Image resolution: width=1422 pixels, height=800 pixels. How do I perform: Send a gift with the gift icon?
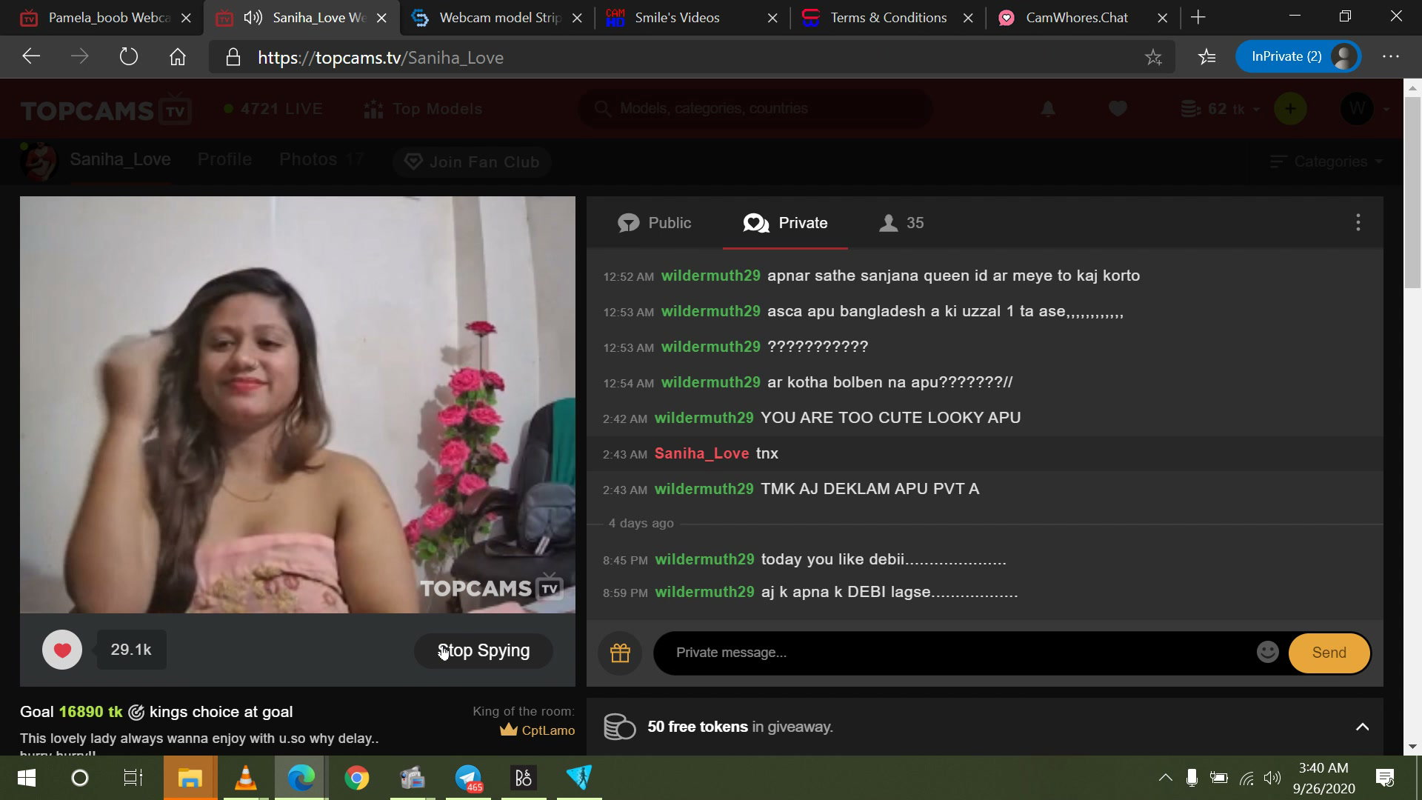point(620,653)
